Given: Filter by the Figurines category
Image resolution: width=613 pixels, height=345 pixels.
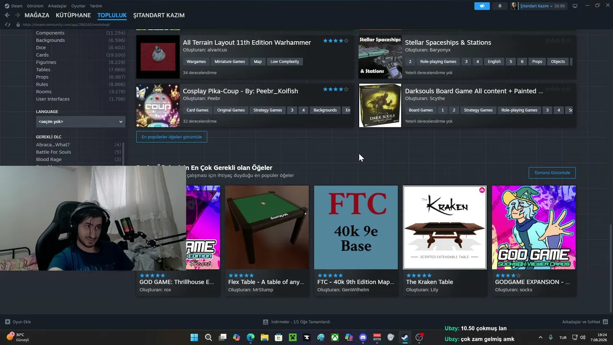Looking at the screenshot, I should 46,62.
